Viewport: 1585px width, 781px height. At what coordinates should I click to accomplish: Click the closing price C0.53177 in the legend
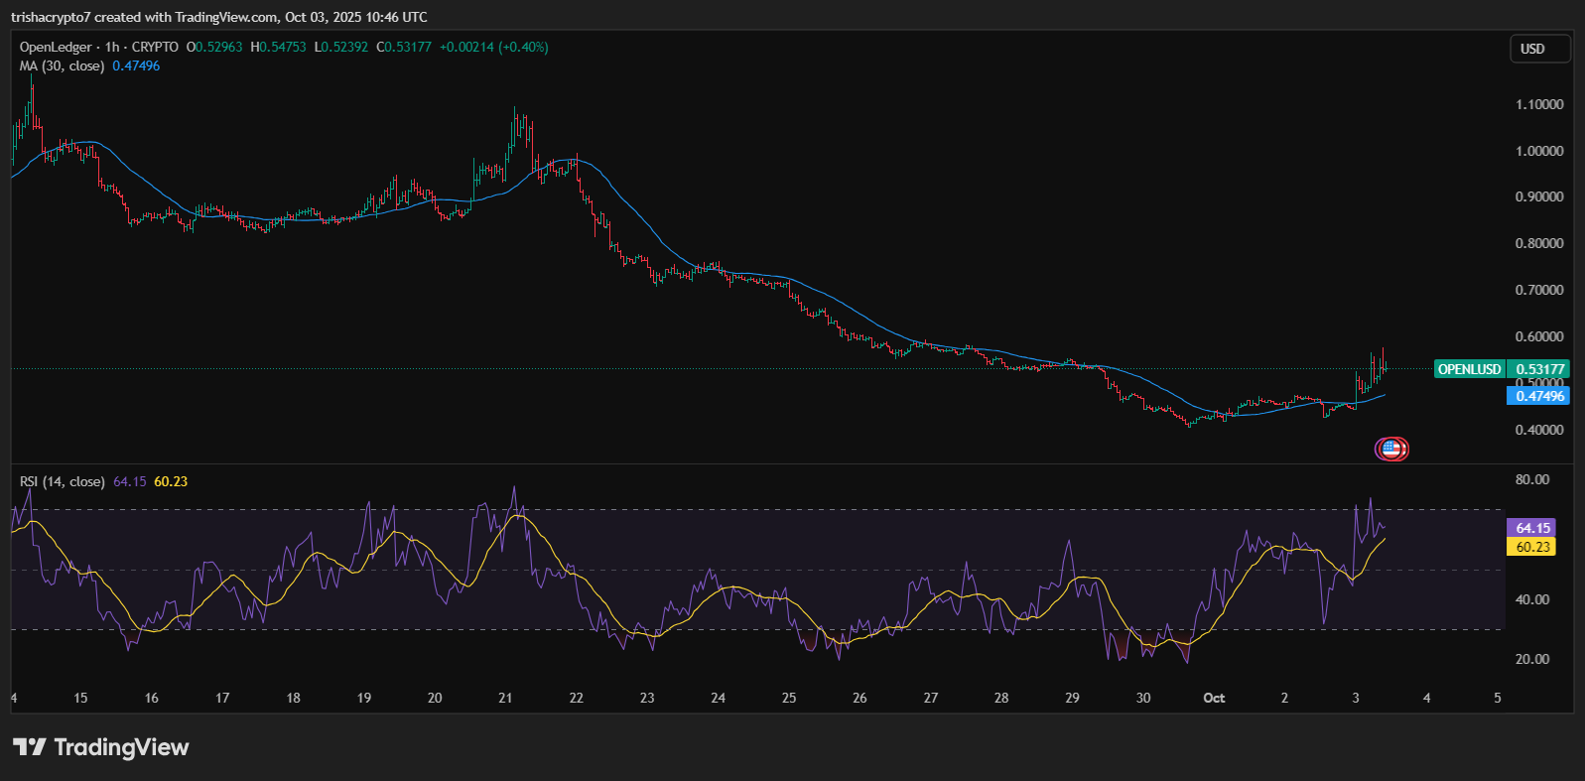click(404, 47)
